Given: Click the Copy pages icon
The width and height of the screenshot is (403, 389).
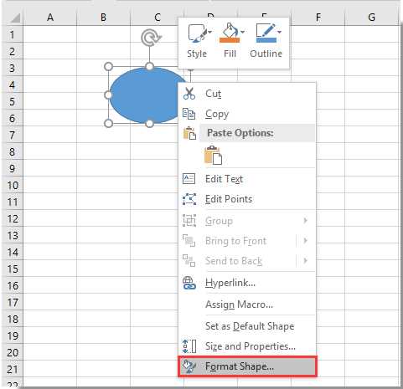Looking at the screenshot, I should (189, 114).
